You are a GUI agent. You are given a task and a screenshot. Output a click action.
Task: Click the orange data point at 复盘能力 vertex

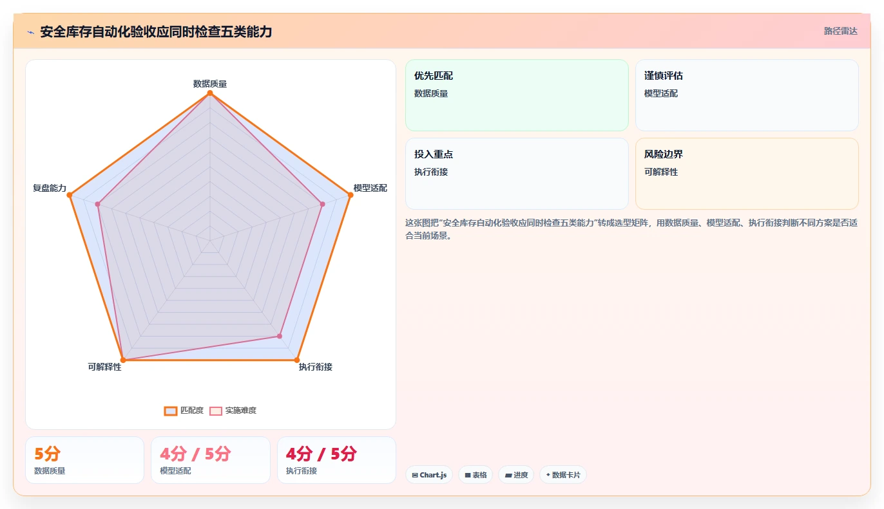click(x=70, y=195)
